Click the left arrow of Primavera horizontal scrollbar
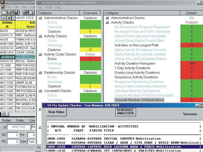The image size is (203, 152). click(x=3, y=114)
